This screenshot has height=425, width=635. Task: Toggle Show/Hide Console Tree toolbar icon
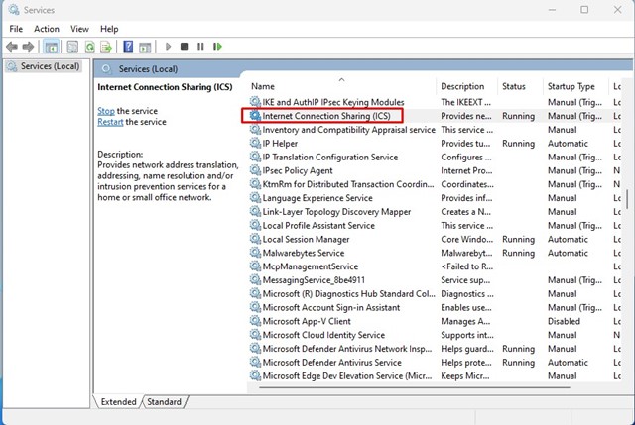click(51, 47)
